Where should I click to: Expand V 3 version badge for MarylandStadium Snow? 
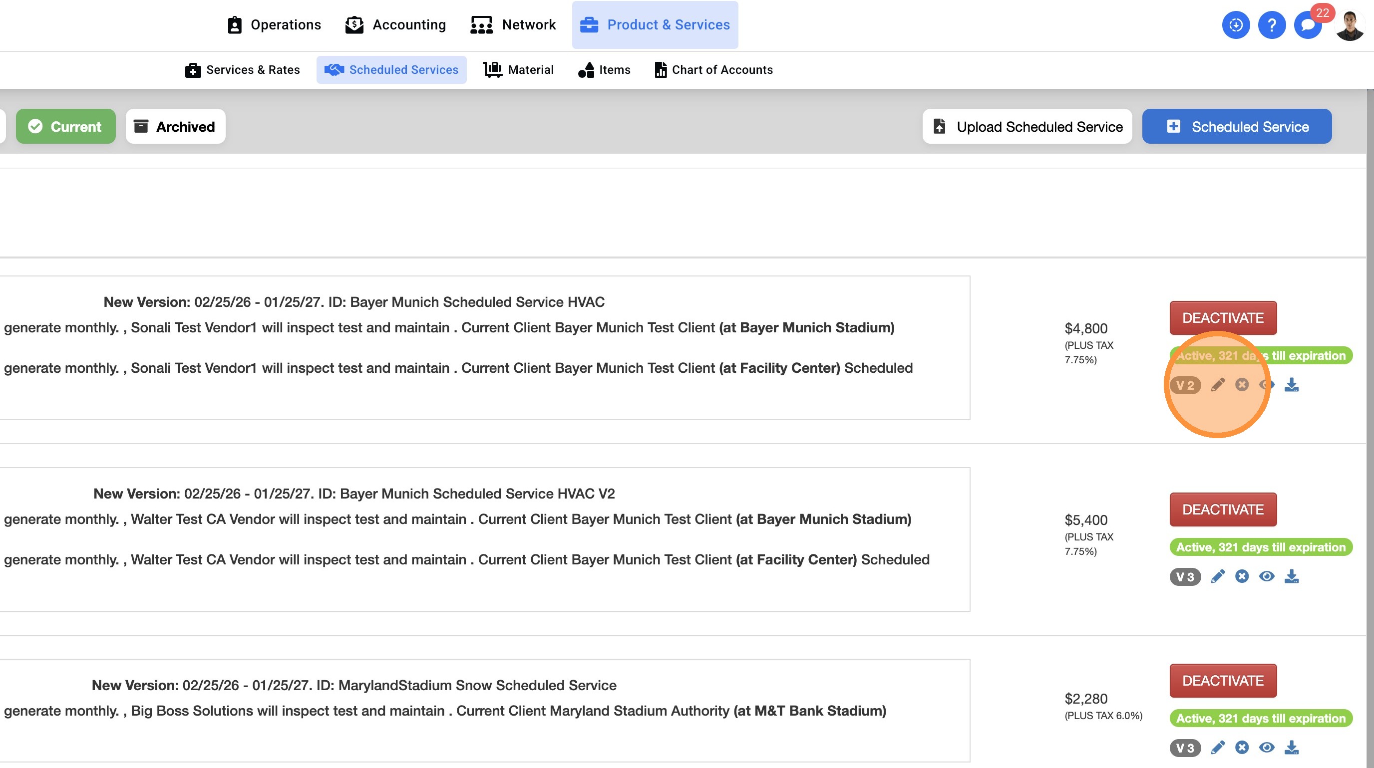[1185, 748]
